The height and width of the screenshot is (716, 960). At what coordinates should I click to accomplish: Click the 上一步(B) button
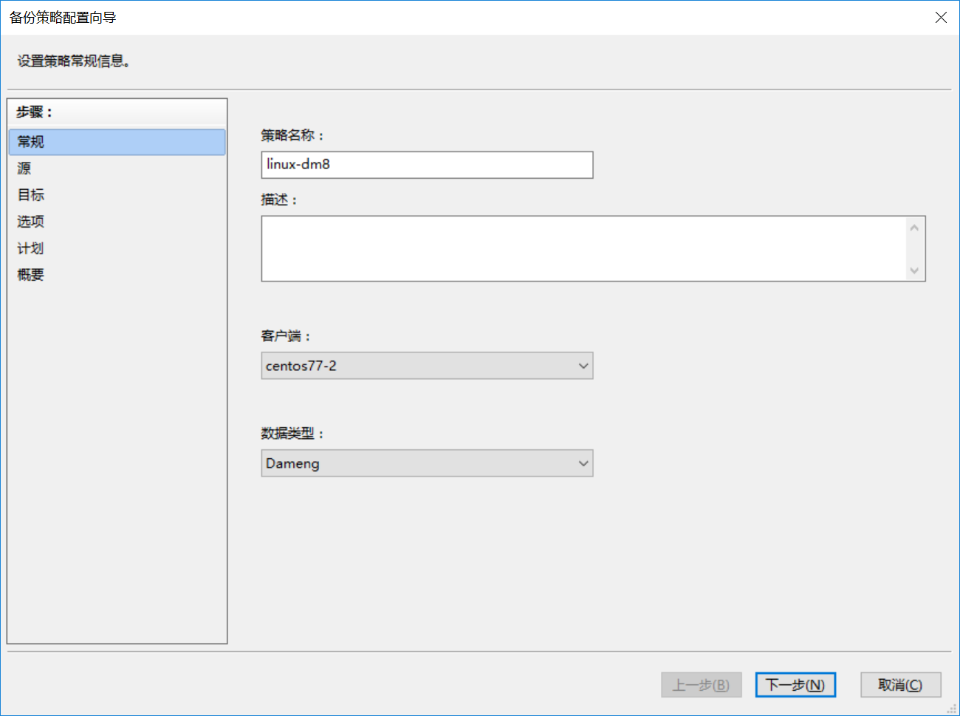click(x=701, y=685)
